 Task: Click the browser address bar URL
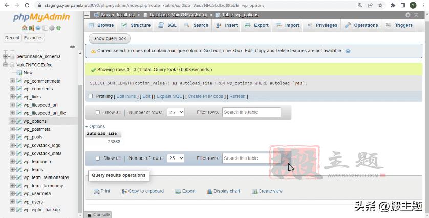[x=154, y=5]
